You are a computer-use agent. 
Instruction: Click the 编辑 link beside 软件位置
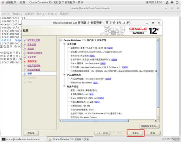click(x=125, y=67)
